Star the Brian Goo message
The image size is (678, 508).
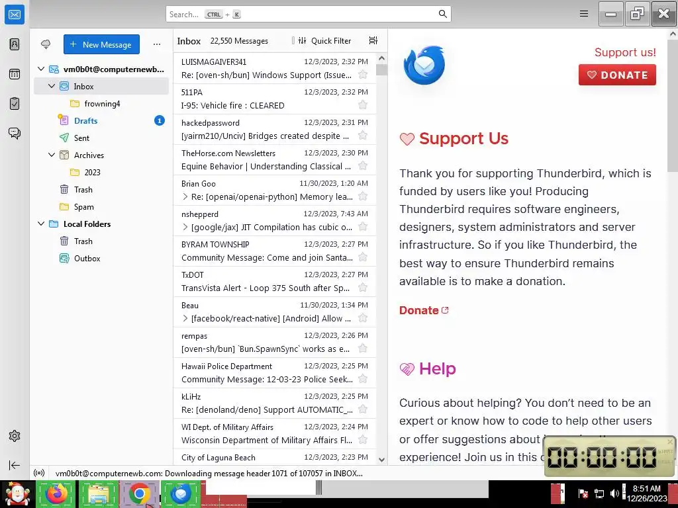click(363, 196)
